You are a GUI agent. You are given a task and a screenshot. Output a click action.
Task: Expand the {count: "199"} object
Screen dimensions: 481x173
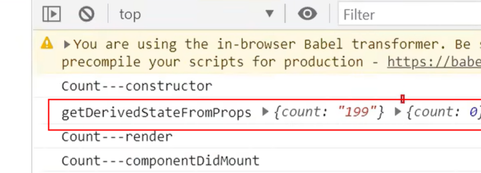pos(265,112)
